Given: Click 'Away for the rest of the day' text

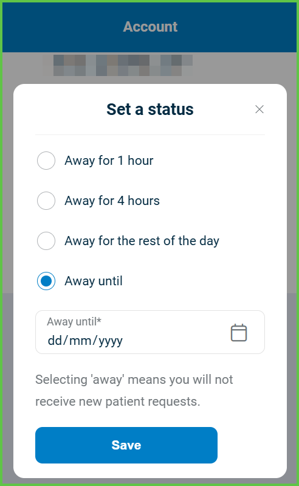Looking at the screenshot, I should coord(142,241).
